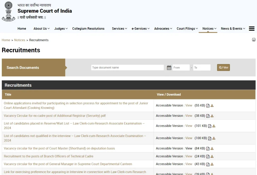
Task: Open the e-Services dropdown menu
Action: click(x=141, y=29)
